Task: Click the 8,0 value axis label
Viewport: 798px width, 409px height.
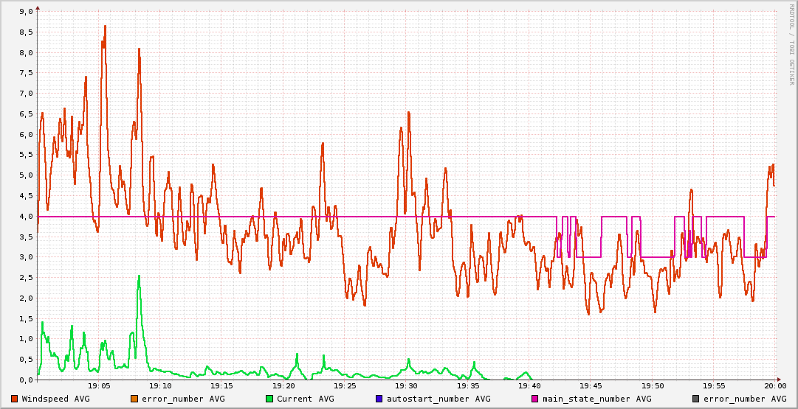Action: pyautogui.click(x=26, y=52)
